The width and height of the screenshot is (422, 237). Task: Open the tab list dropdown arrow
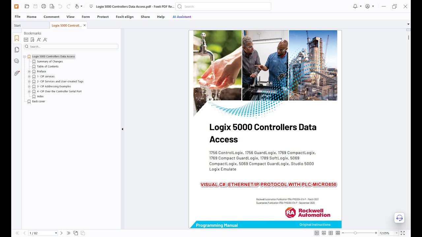[x=408, y=24]
